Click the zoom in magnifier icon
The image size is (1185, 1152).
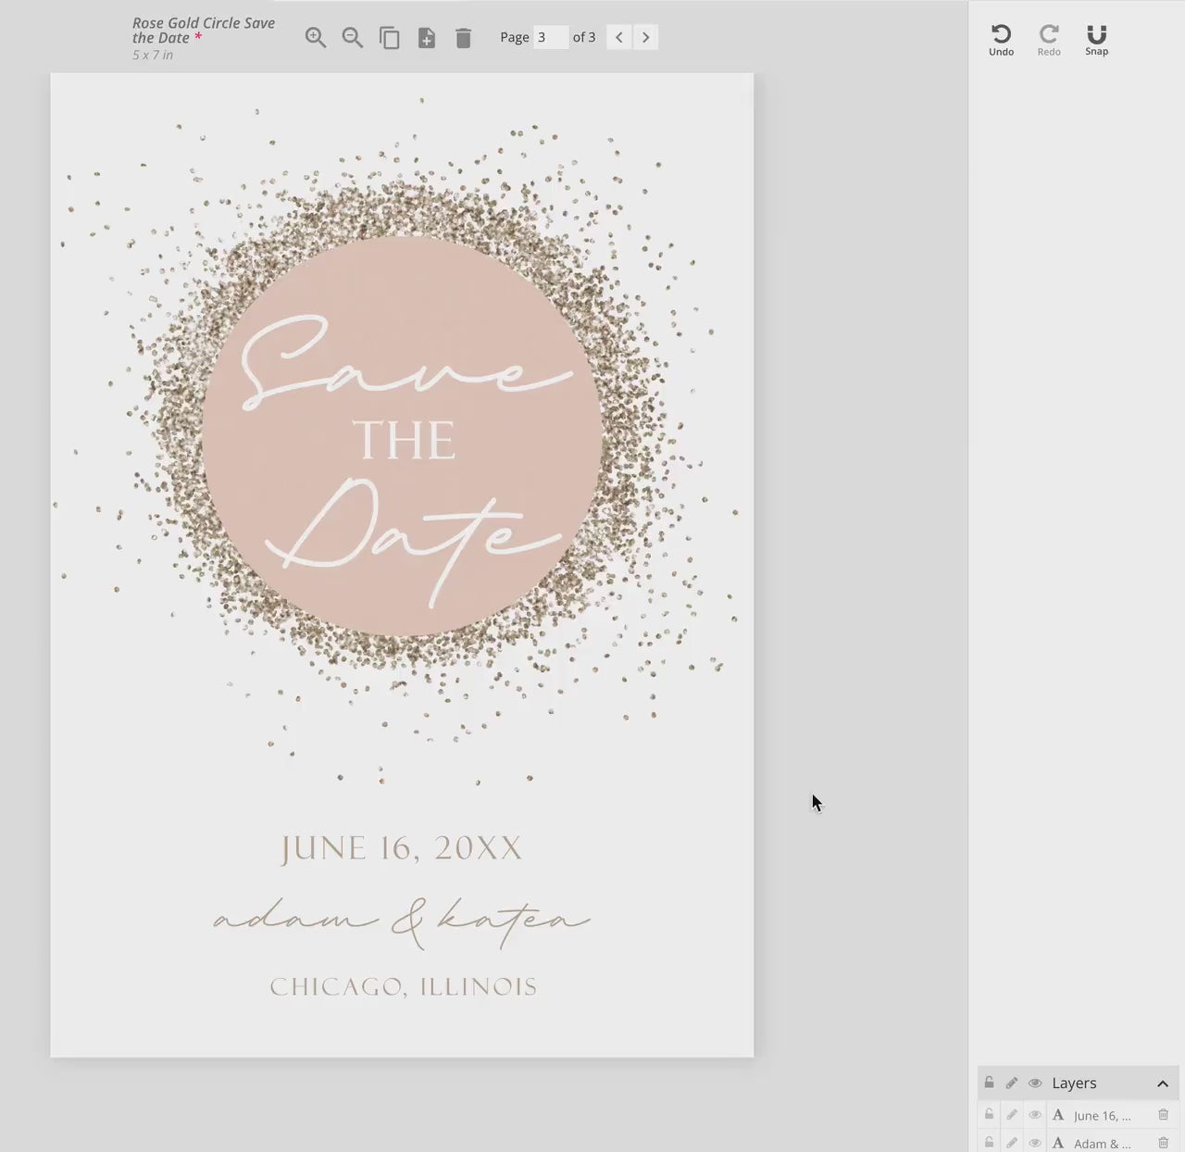point(316,38)
